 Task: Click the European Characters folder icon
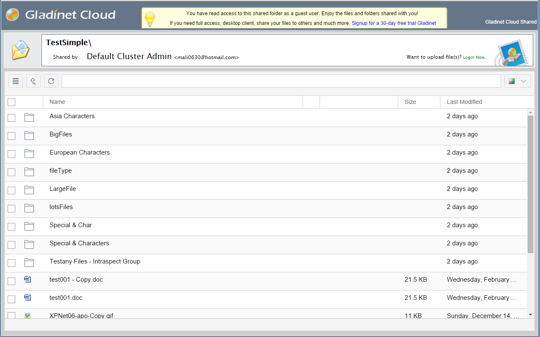(29, 154)
